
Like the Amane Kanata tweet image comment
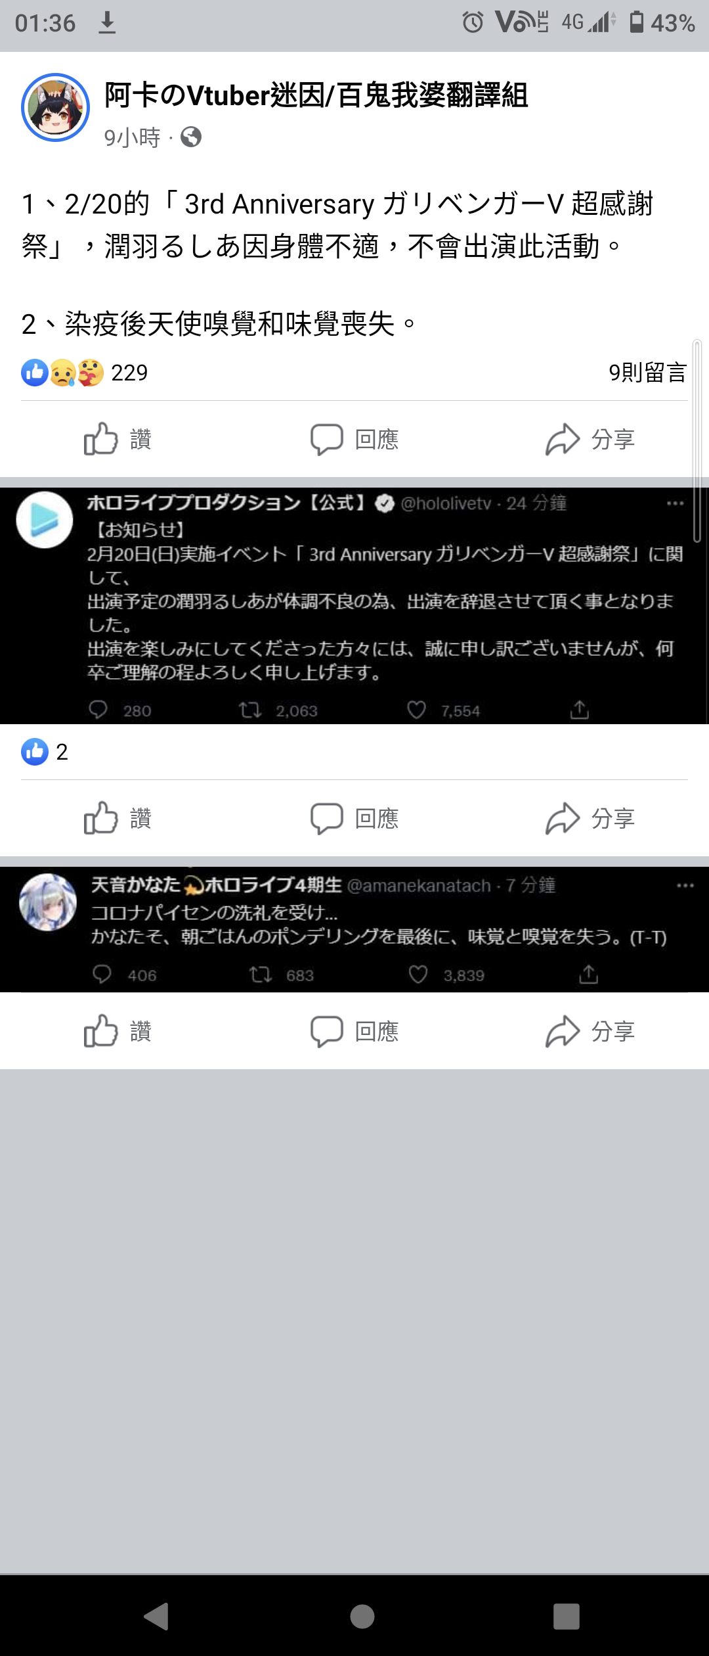[x=118, y=1031]
